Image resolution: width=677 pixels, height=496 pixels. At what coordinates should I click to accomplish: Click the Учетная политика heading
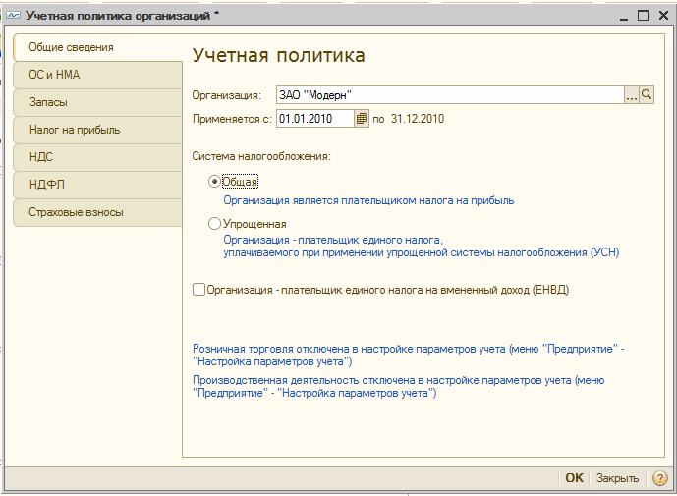pos(278,56)
